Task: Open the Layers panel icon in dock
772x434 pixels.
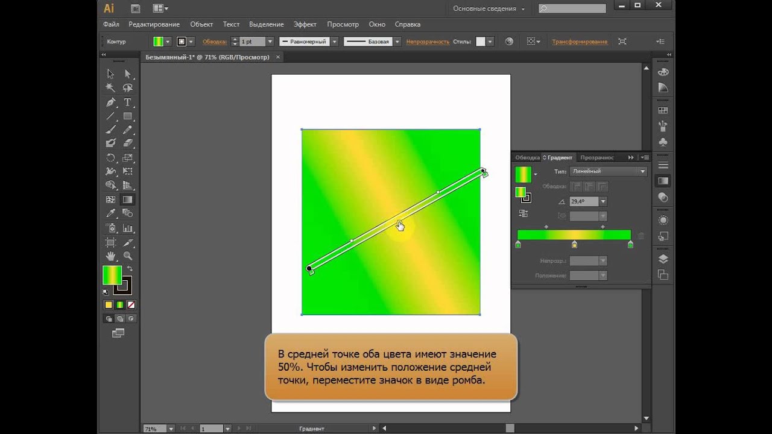Action: 663,259
